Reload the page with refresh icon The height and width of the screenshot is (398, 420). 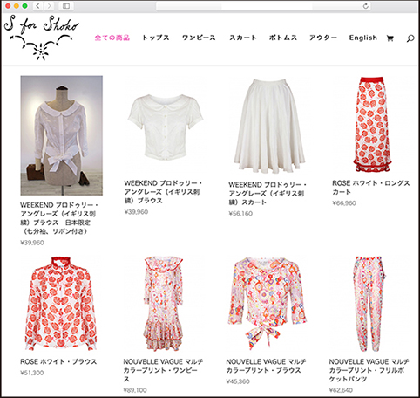click(366, 6)
